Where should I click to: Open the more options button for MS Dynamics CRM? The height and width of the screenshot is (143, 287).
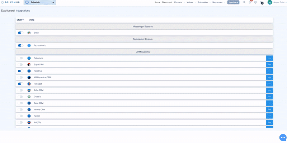pyautogui.click(x=270, y=77)
